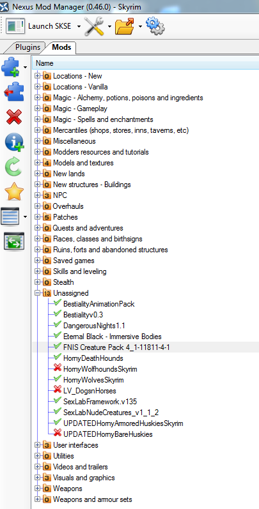Image resolution: width=259 pixels, height=509 pixels.
Task: Open the add mod icon dropdown arrow
Action: [x=26, y=68]
